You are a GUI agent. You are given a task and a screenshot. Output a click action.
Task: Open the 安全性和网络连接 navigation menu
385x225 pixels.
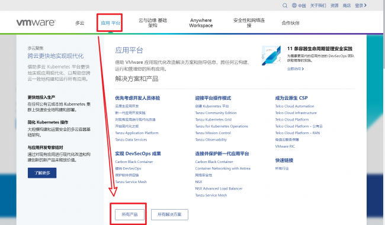click(x=249, y=23)
